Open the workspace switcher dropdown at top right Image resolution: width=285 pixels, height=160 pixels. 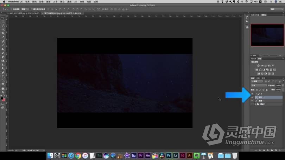click(277, 9)
